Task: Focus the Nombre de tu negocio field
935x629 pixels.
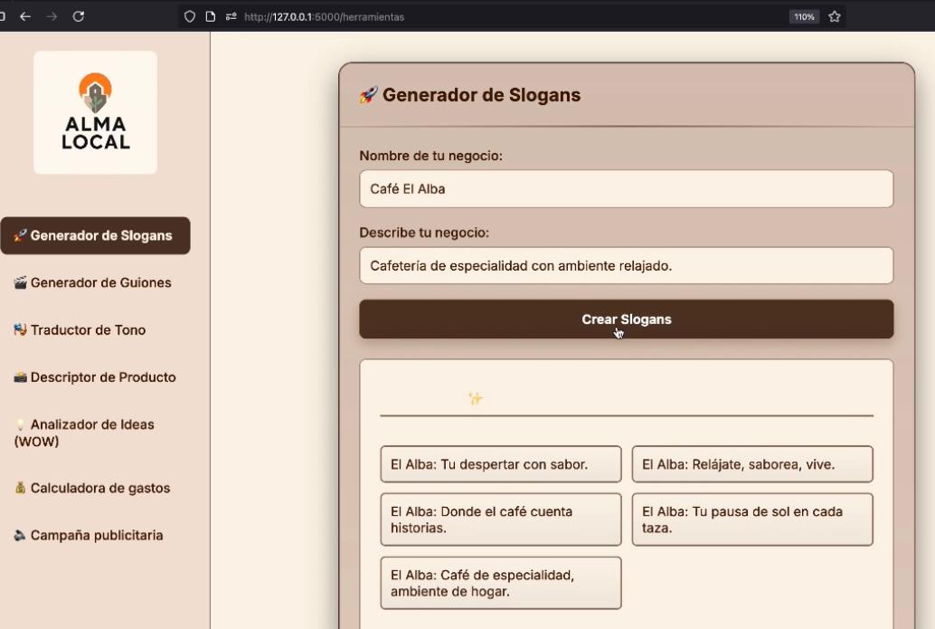Action: [626, 189]
